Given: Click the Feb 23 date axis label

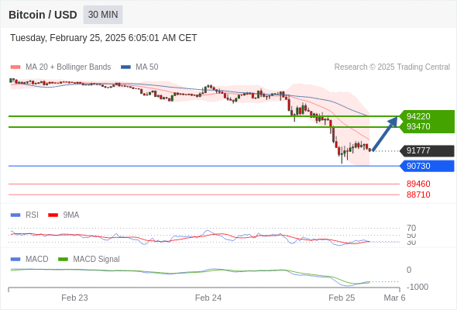Looking at the screenshot, I should tap(74, 298).
